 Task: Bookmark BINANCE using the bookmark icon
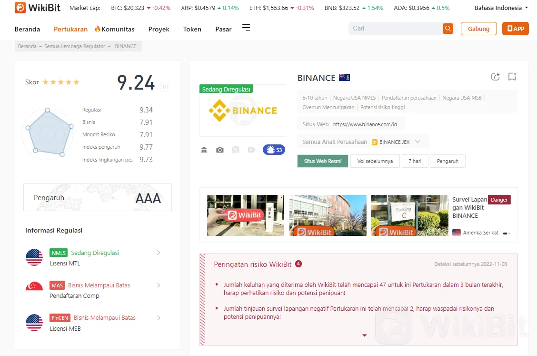512,77
